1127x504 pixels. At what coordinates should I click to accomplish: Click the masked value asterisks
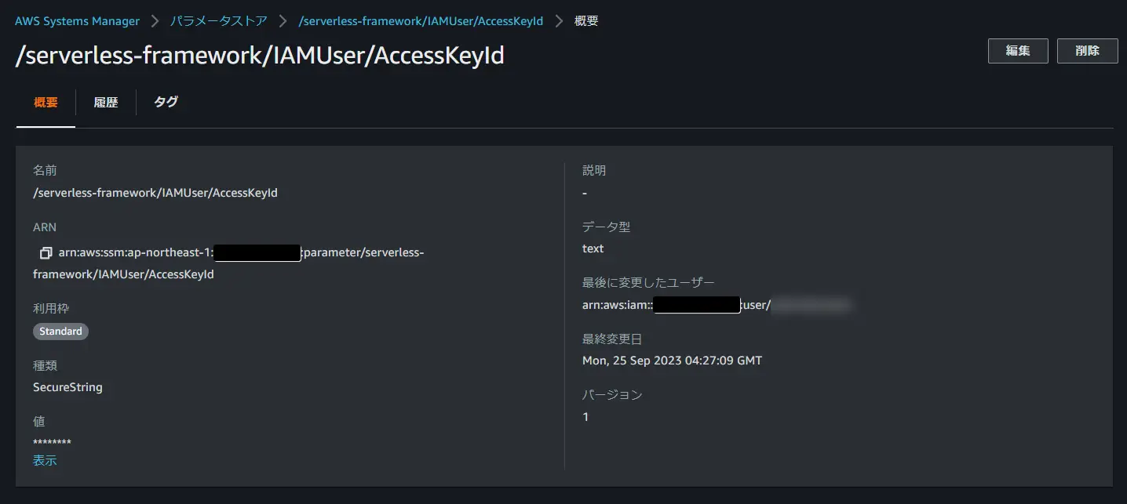point(52,443)
